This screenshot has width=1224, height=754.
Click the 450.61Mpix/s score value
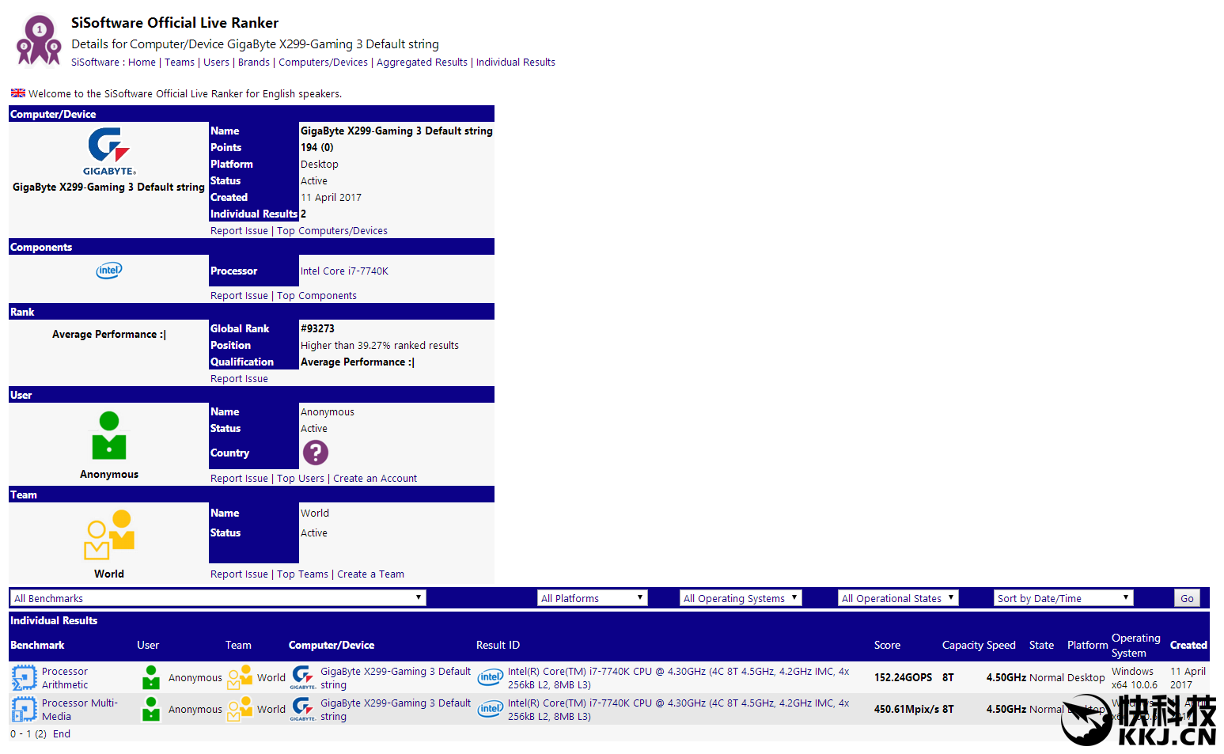pos(907,710)
